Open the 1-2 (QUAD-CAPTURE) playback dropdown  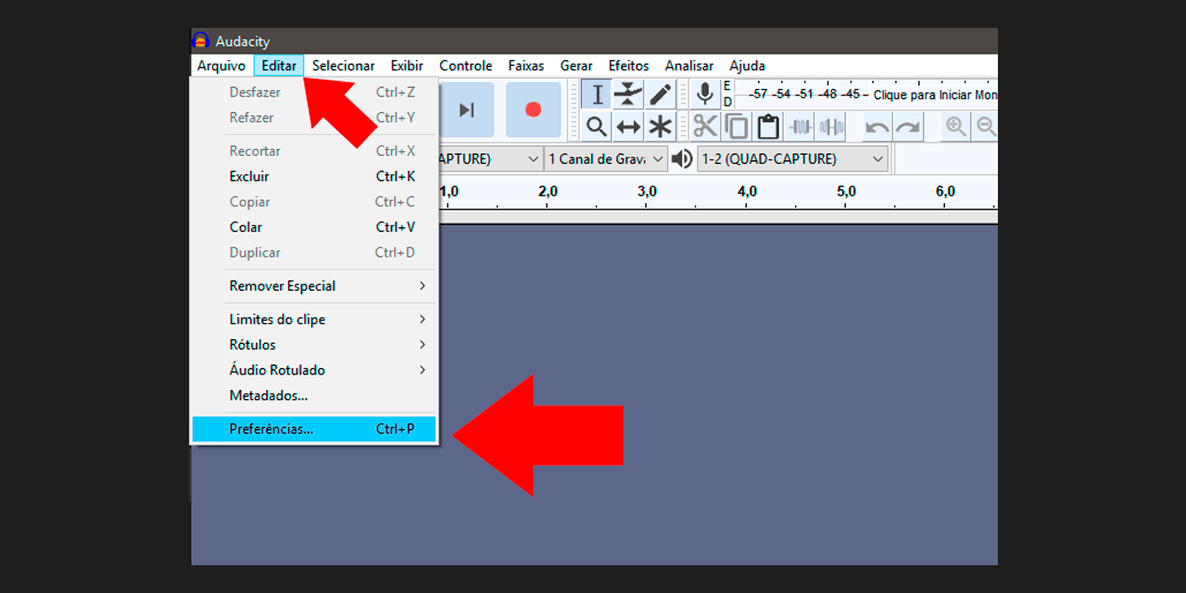click(x=792, y=159)
